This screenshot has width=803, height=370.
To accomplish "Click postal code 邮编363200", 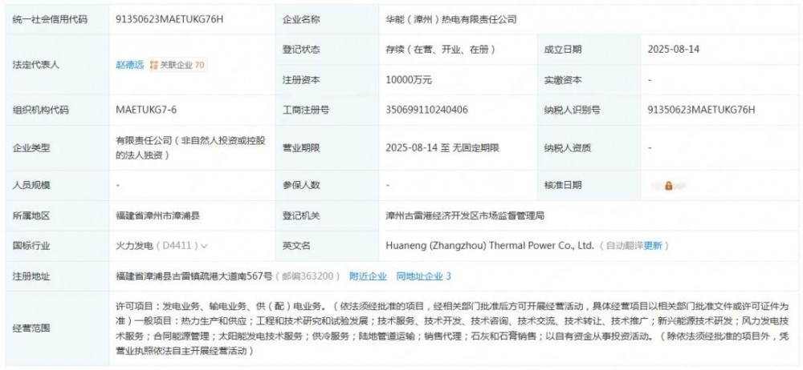I will pyautogui.click(x=308, y=276).
